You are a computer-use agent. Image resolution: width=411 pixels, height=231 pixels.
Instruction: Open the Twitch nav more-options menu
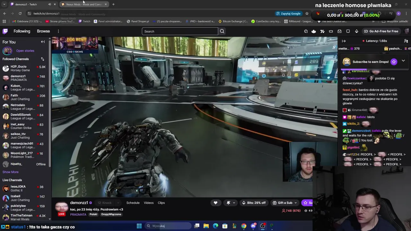[x=58, y=31]
